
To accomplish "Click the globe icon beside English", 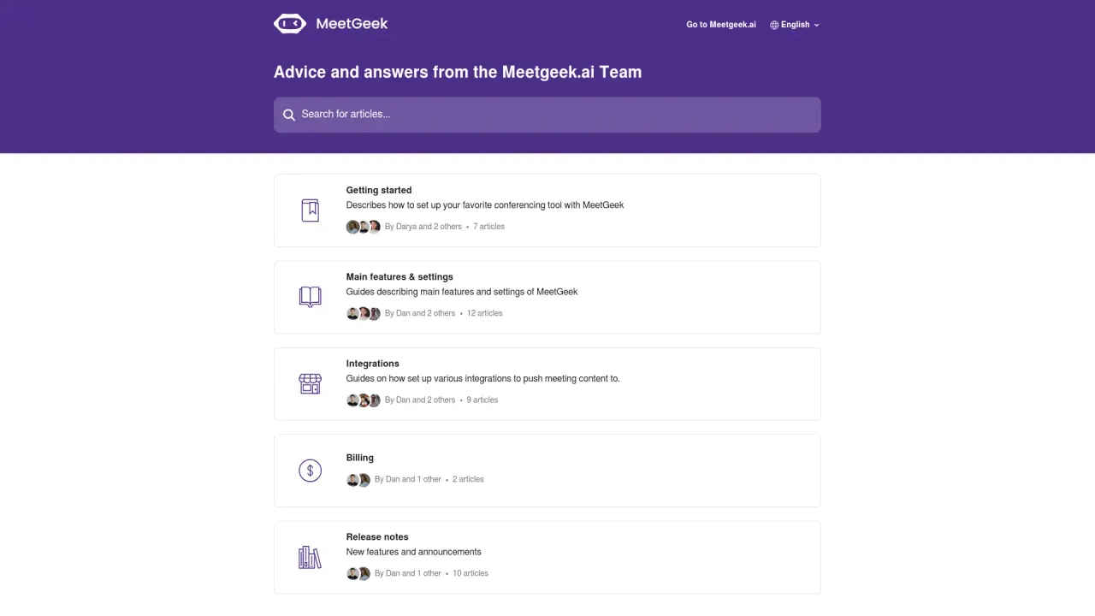I will [x=774, y=25].
